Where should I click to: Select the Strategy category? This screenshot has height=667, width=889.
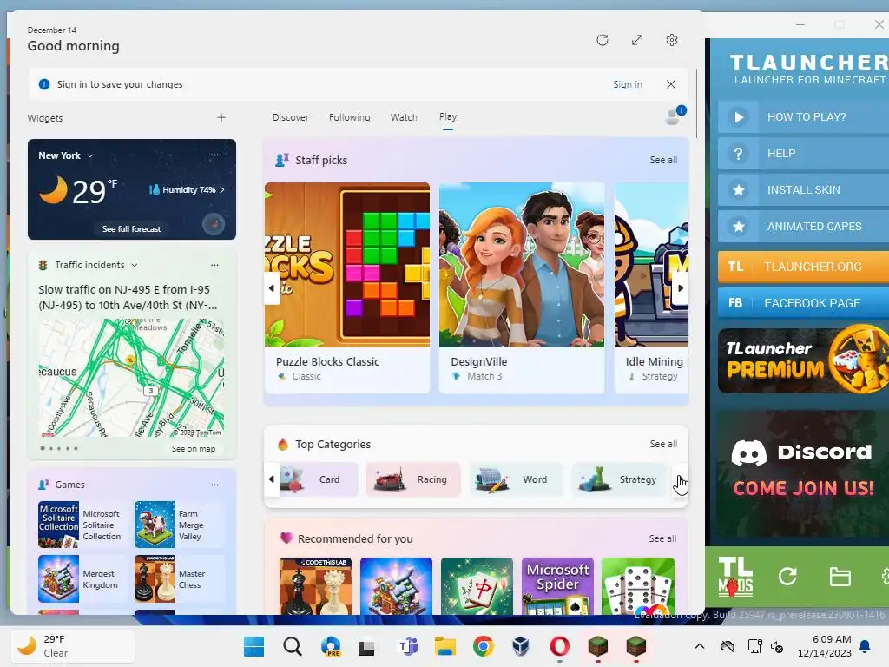619,479
